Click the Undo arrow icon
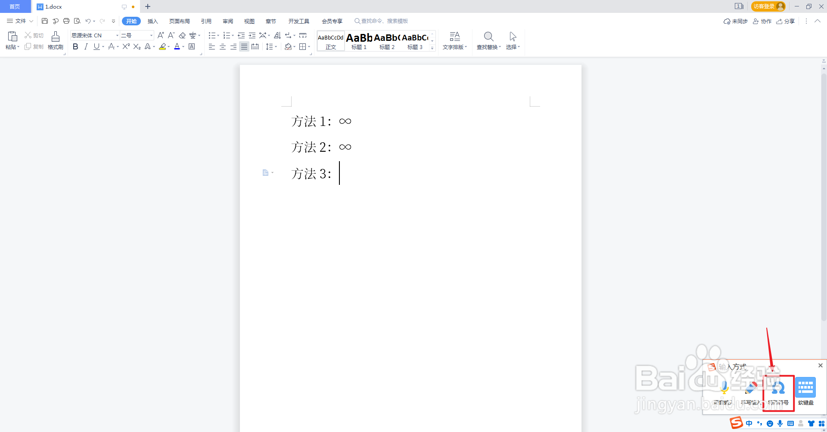Screen dimensions: 827x432 coord(88,21)
